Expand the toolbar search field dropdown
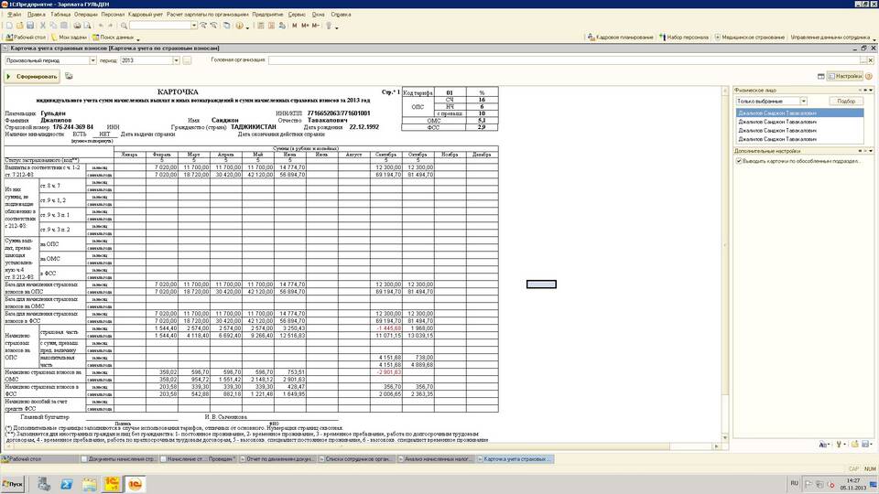879x494 pixels. [x=194, y=26]
